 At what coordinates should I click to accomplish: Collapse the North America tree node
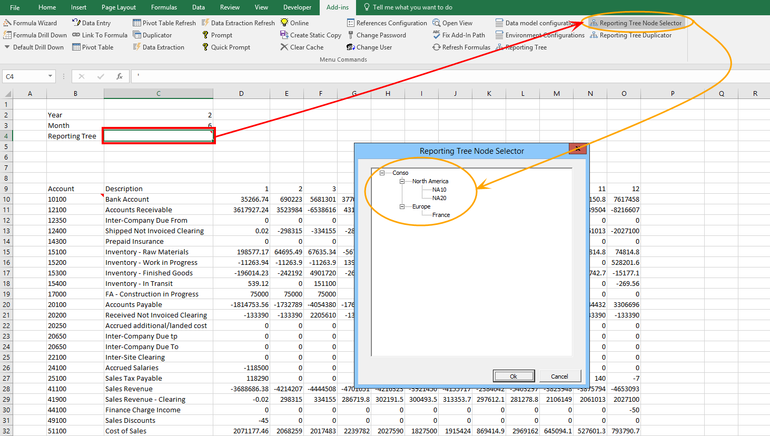click(x=402, y=181)
